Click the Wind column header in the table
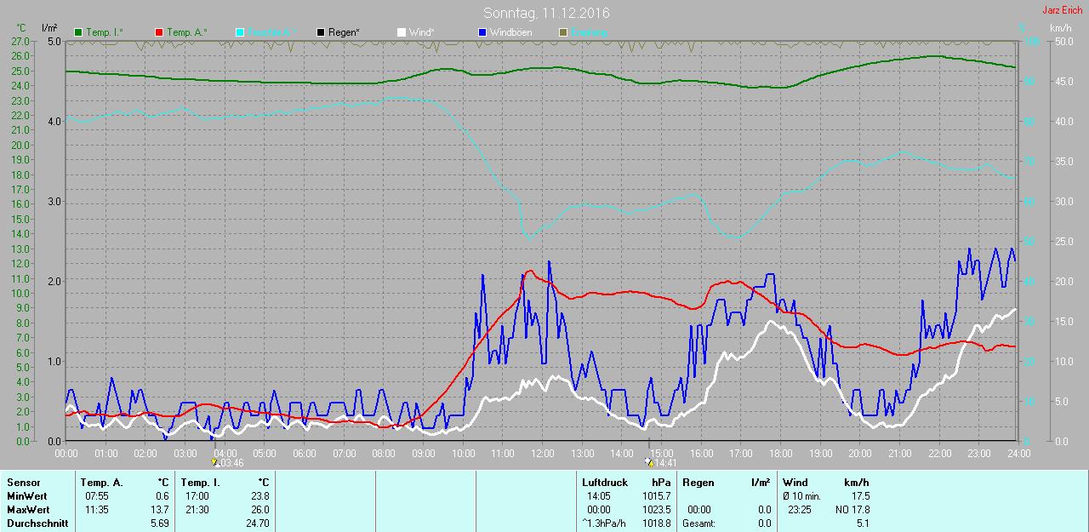1089x532 pixels. (795, 483)
